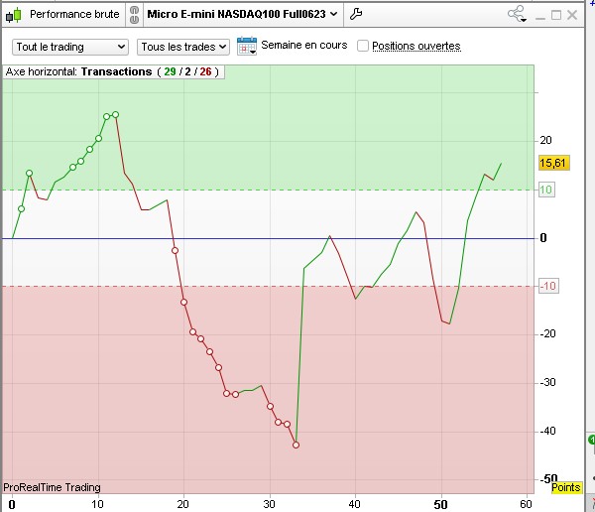Click the Positions ouvertes underlined label
Viewport: 595px width, 512px height.
tap(416, 46)
